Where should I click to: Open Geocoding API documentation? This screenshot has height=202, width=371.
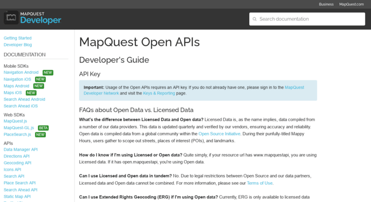pyautogui.click(x=17, y=163)
